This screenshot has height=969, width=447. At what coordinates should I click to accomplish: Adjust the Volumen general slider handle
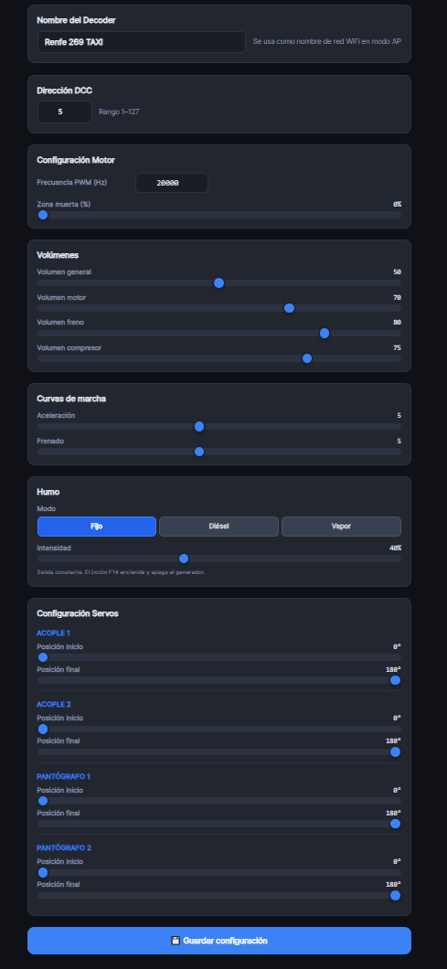(218, 283)
